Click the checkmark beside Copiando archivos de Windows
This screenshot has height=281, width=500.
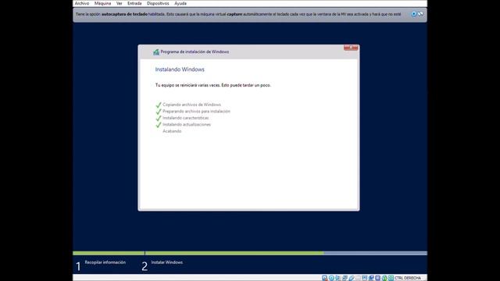pos(159,105)
